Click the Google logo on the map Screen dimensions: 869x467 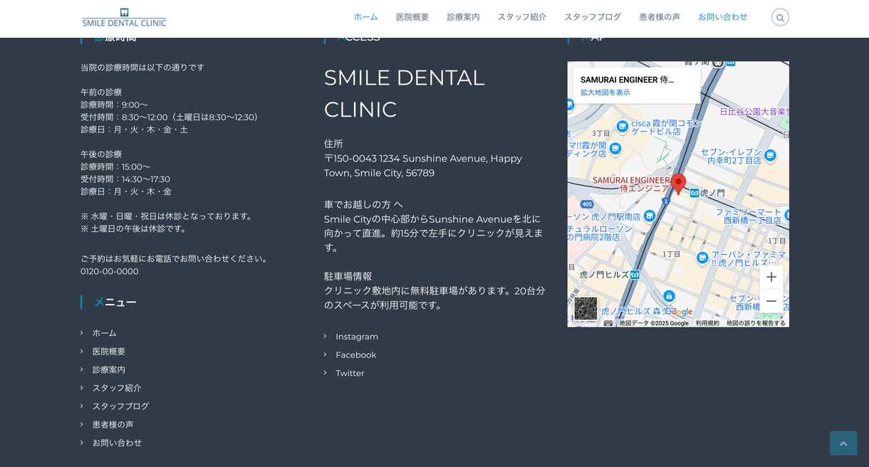679,312
